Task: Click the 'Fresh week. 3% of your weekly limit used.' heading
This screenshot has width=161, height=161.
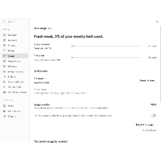Action: [68, 37]
